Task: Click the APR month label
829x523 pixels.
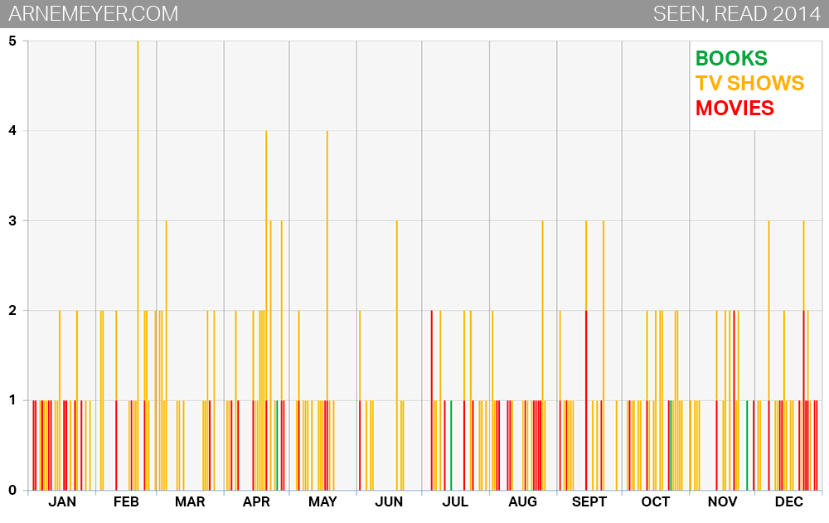Action: [x=256, y=501]
